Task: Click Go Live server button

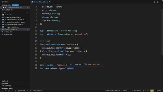Action: (146, 91)
